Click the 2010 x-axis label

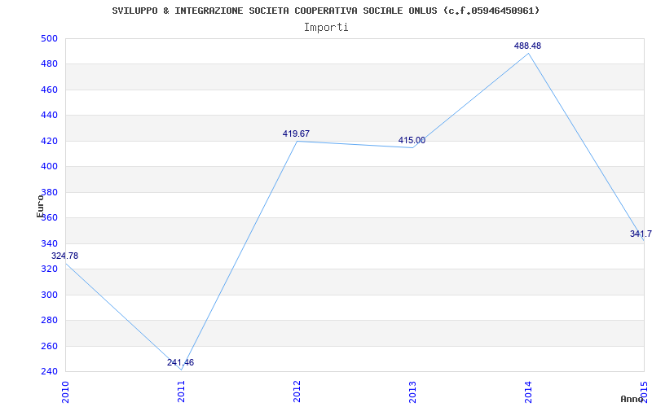pyautogui.click(x=65, y=392)
